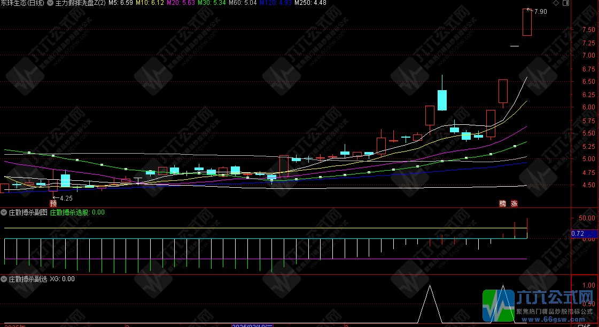Click the red 涨 marker icon
599x327 pixels.
pos(514,203)
